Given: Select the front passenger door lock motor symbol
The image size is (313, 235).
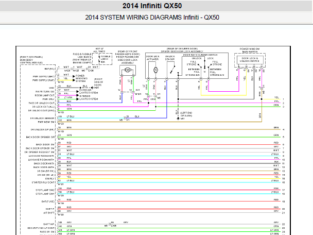Looking at the screenshot, I should click(x=128, y=70).
